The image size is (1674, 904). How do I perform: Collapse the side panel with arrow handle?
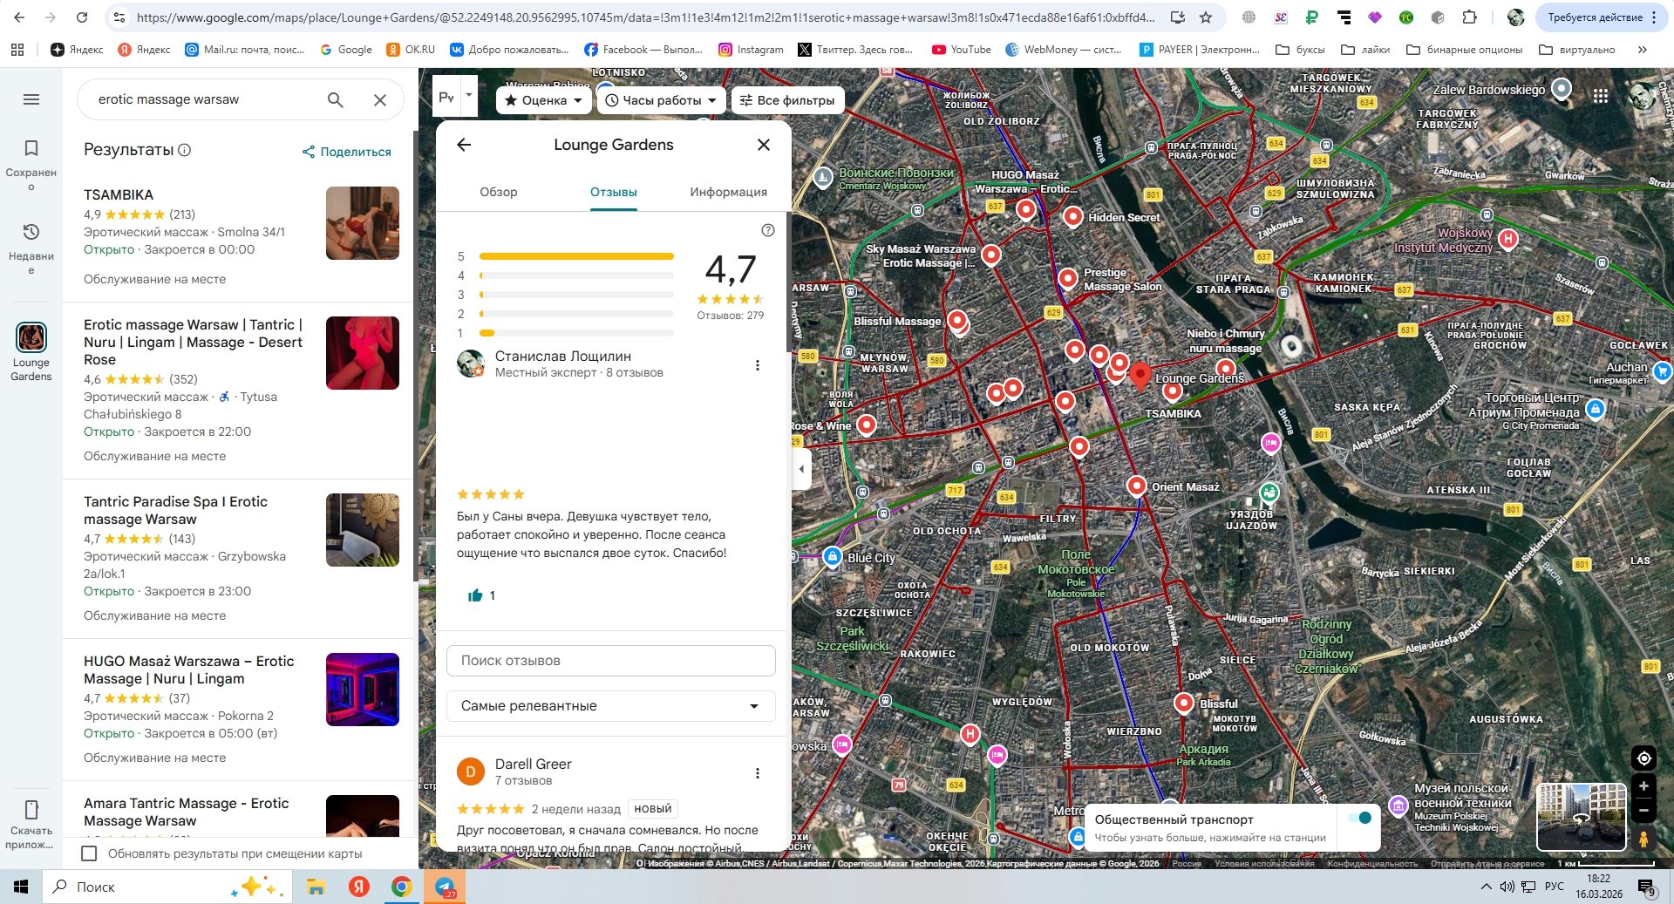(801, 469)
